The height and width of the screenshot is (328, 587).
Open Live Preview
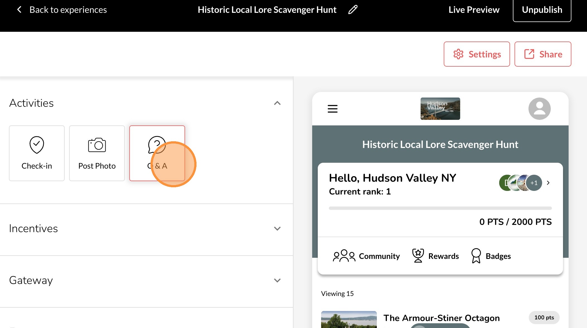click(474, 10)
